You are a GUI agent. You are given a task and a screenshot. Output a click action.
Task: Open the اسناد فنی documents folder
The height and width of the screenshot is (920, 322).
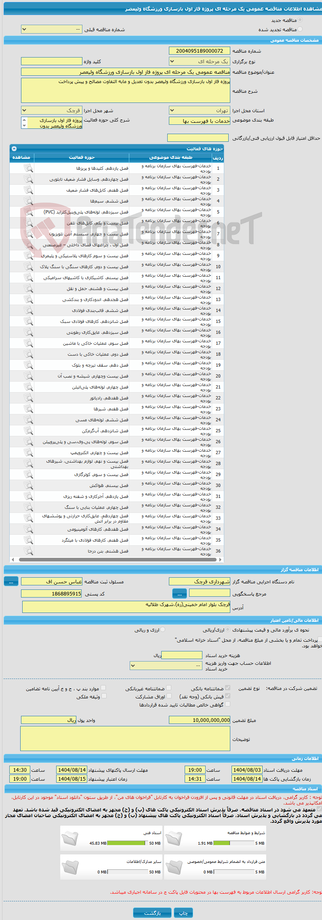pos(70,838)
